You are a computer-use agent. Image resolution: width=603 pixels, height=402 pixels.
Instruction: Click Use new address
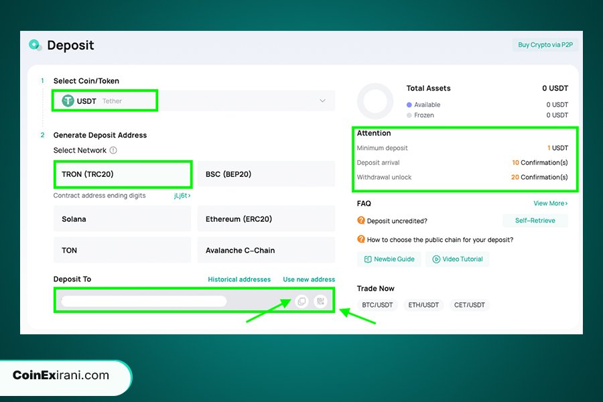click(309, 279)
